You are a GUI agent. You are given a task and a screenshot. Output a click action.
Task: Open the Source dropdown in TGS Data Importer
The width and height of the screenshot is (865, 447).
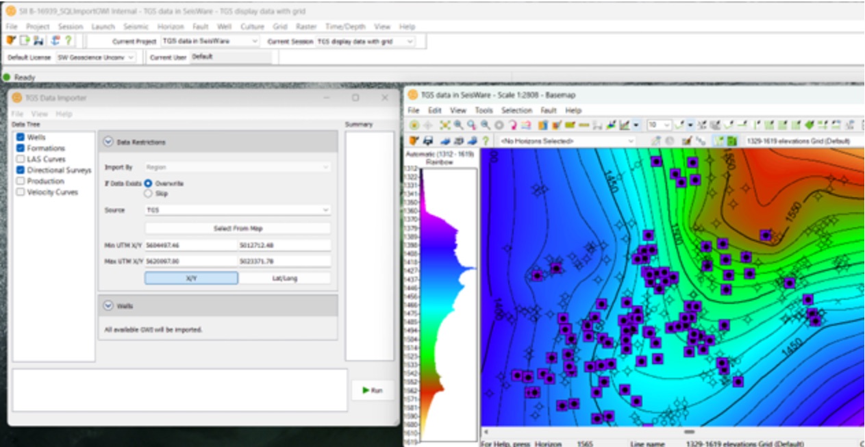(238, 210)
